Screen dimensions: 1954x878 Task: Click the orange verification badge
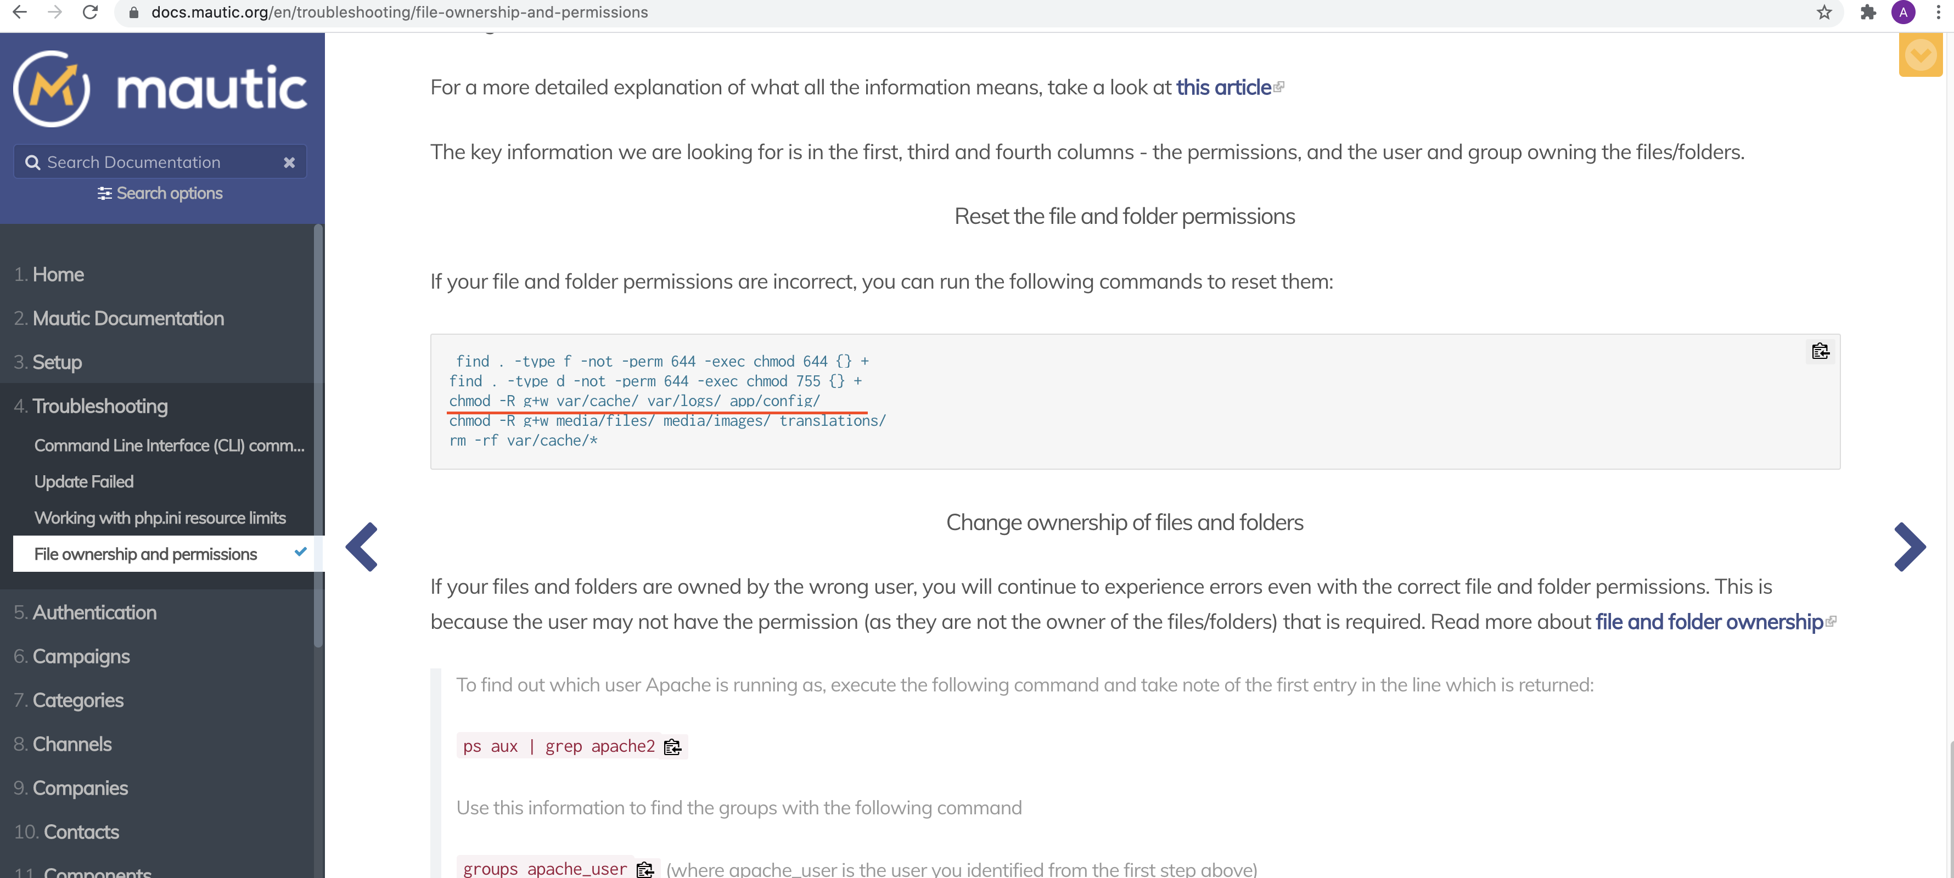(1921, 54)
